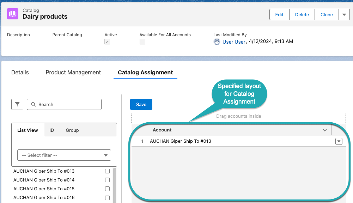Select AUCHAN Giper Ship To #015 checkbox

(x=107, y=189)
